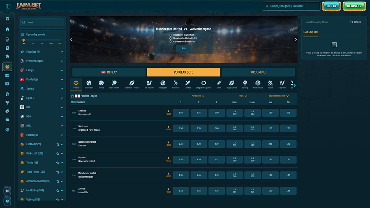Image resolution: width=370 pixels, height=208 pixels.
Task: Toggle the sidebar collapse icon
Action: coord(8,6)
